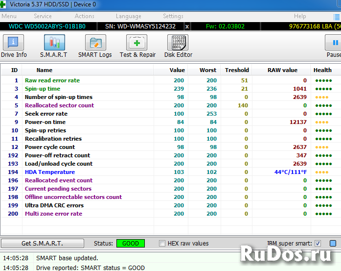
Task: Open the Drive Info panel
Action: coord(14,47)
